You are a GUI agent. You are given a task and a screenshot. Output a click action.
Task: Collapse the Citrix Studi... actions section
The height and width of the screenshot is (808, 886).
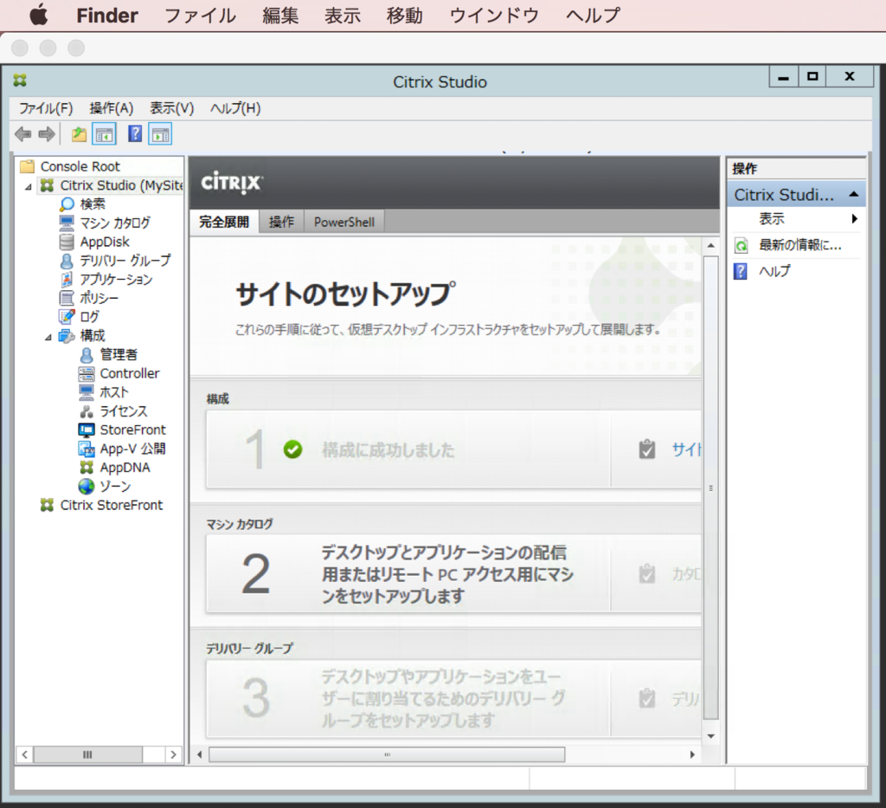coord(854,195)
